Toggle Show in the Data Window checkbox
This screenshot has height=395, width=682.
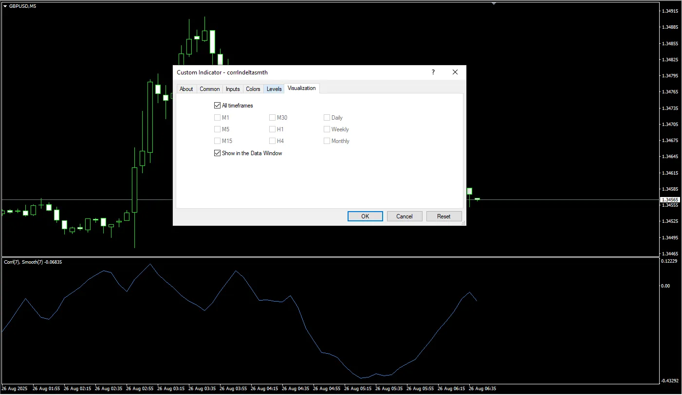[217, 153]
